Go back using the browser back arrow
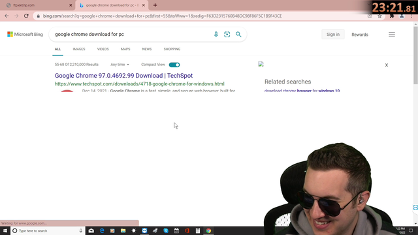This screenshot has width=418, height=235. tap(7, 16)
